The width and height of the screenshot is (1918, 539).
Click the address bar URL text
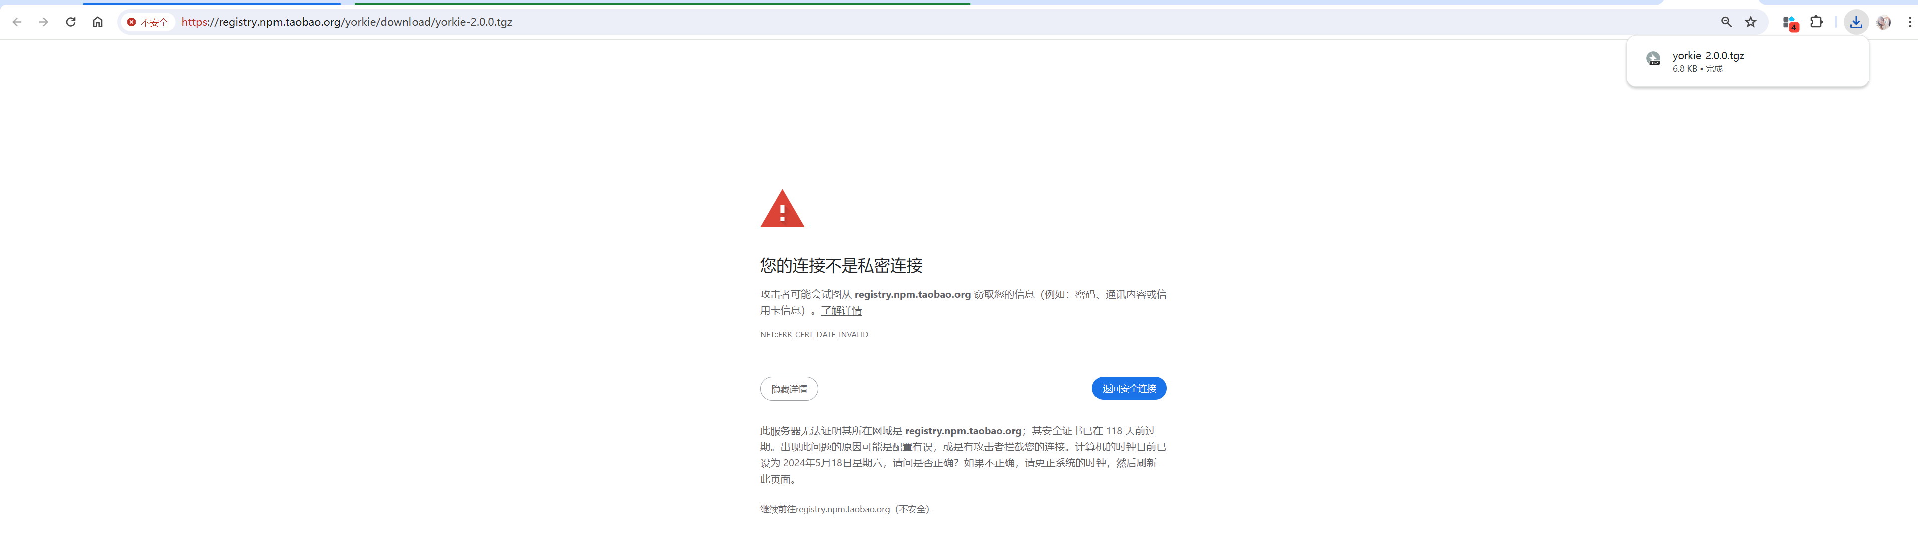[347, 22]
